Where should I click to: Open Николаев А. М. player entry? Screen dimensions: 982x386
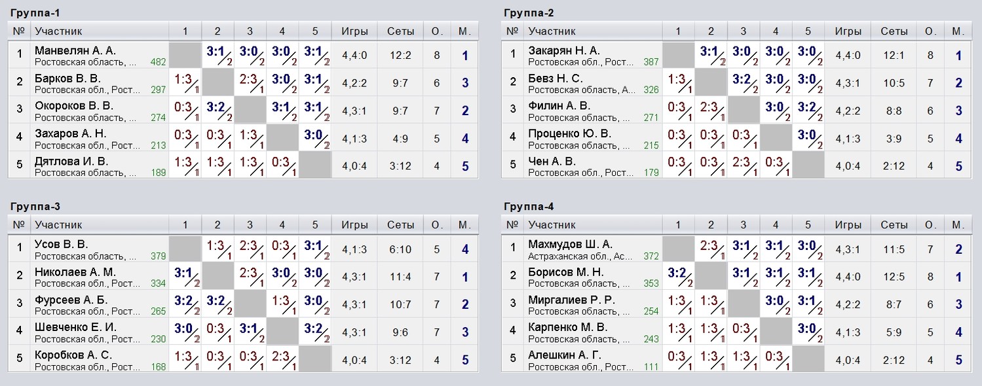(x=75, y=272)
